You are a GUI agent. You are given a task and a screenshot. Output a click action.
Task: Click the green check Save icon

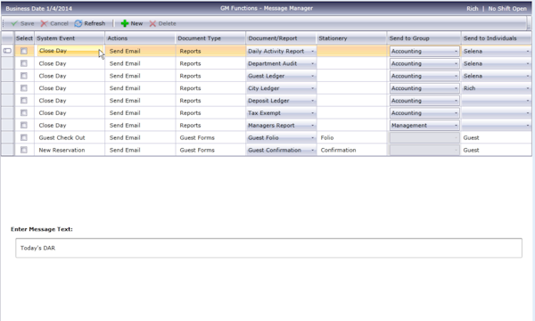[14, 23]
